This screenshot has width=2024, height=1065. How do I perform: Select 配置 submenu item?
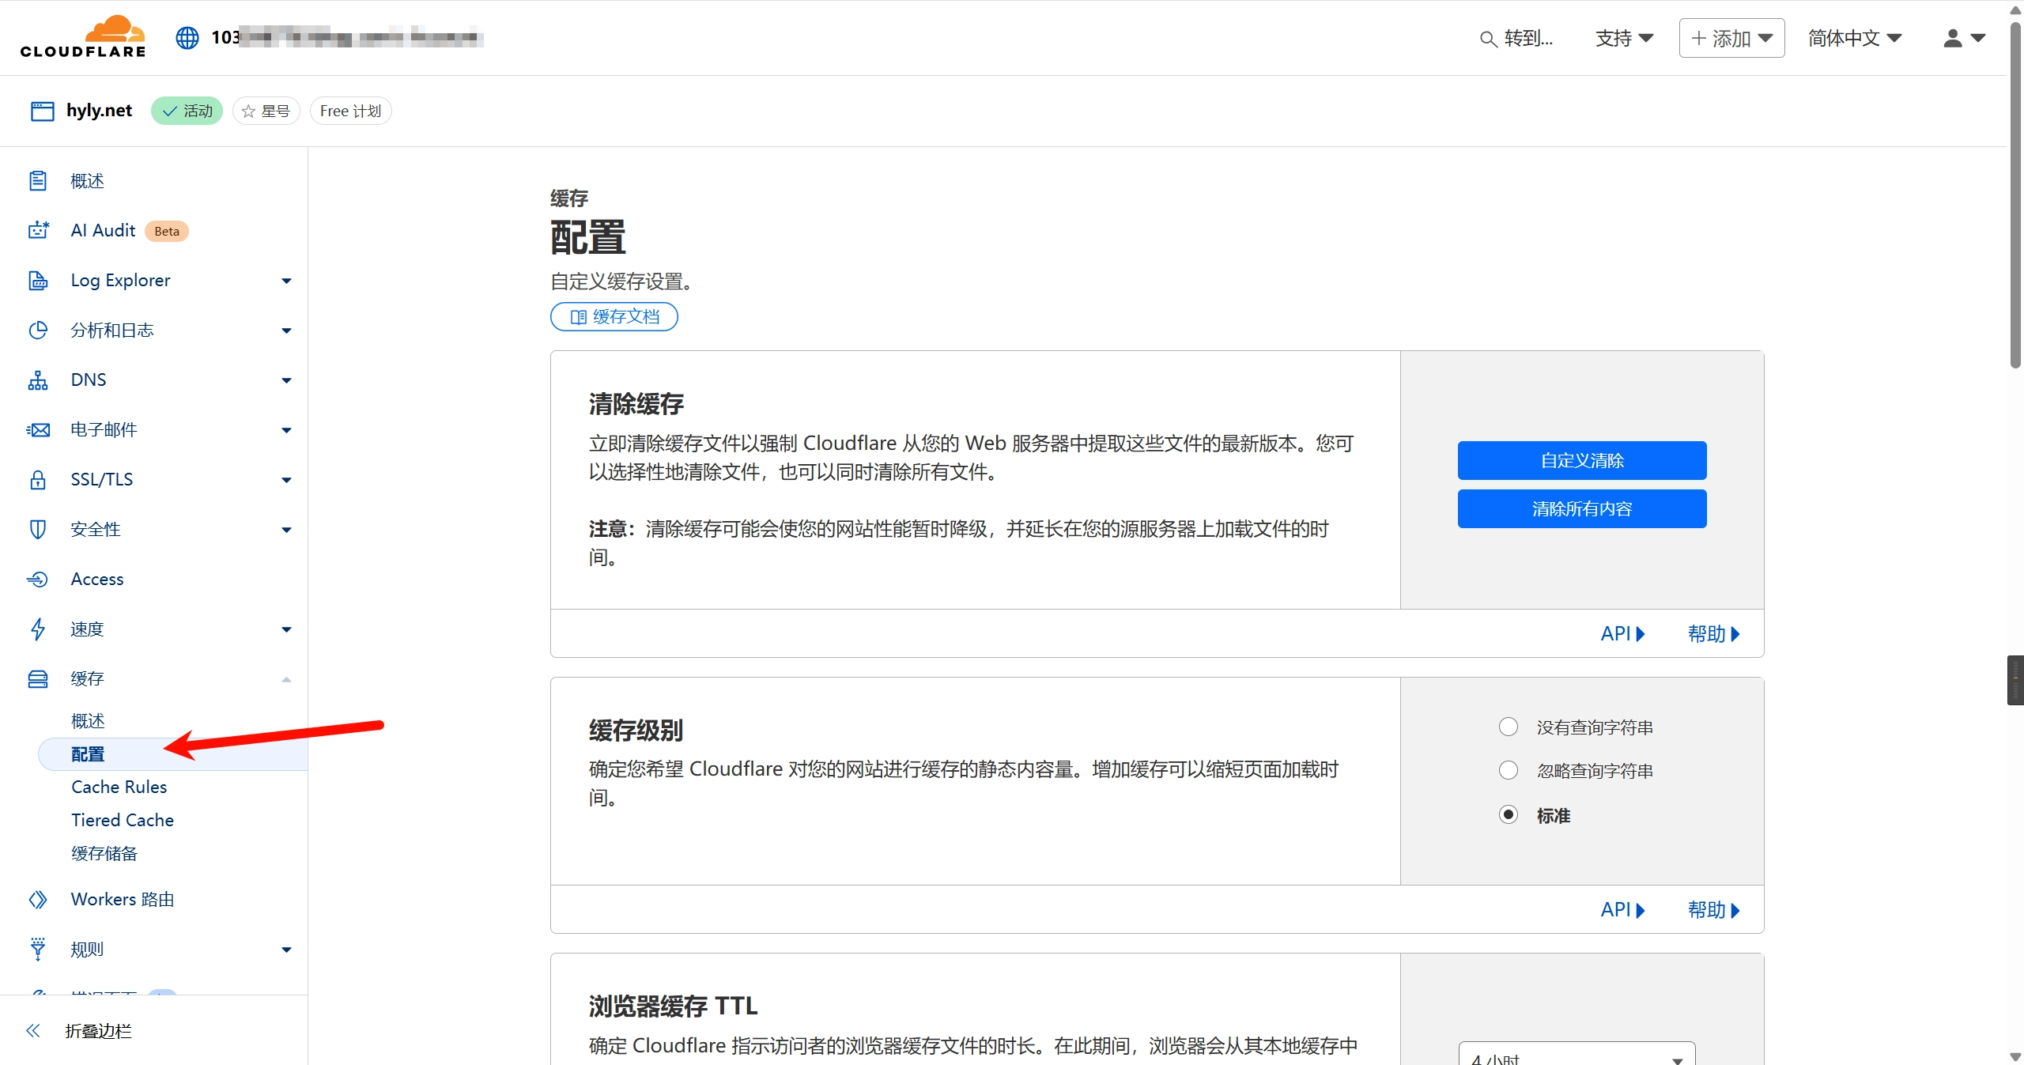tap(172, 753)
